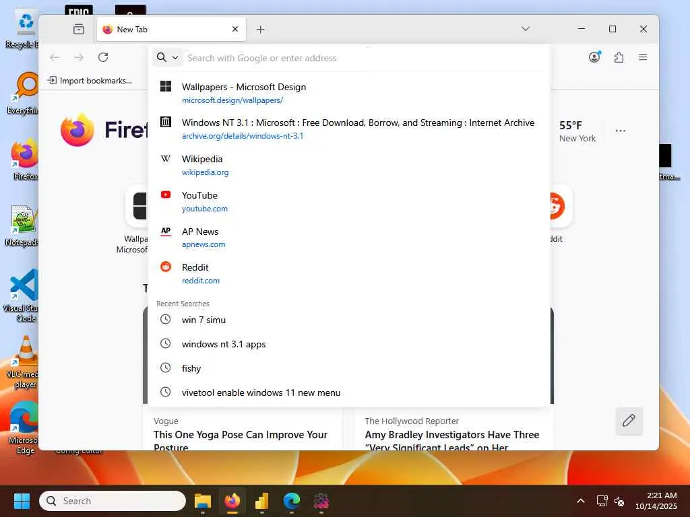Select recent search win 7 simu
Viewport: 690px width, 517px height.
pyautogui.click(x=349, y=320)
